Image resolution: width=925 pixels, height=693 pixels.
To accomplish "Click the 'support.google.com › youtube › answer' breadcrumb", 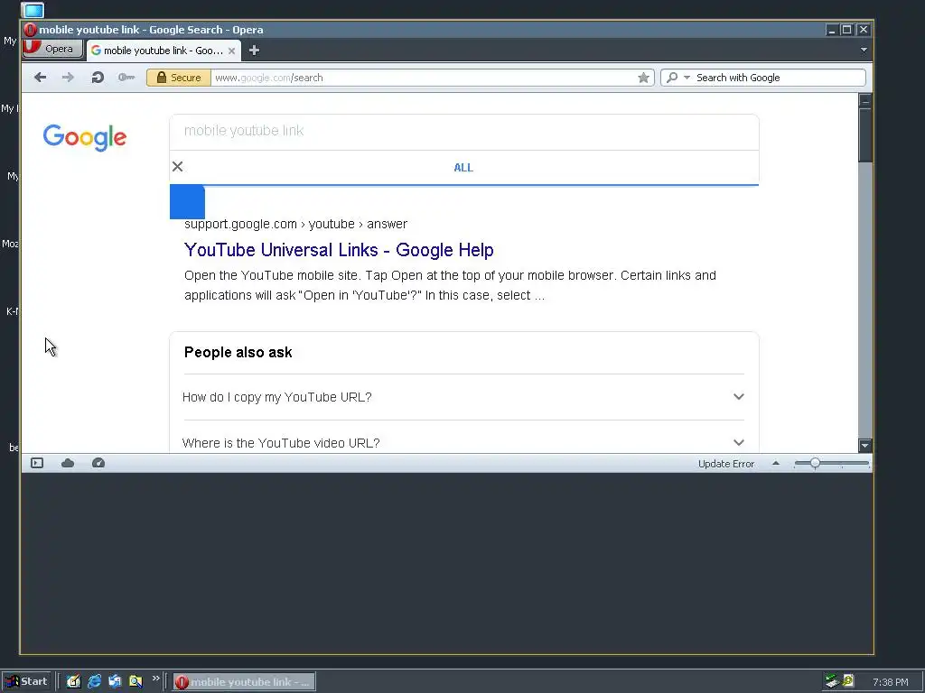I will coord(295,224).
